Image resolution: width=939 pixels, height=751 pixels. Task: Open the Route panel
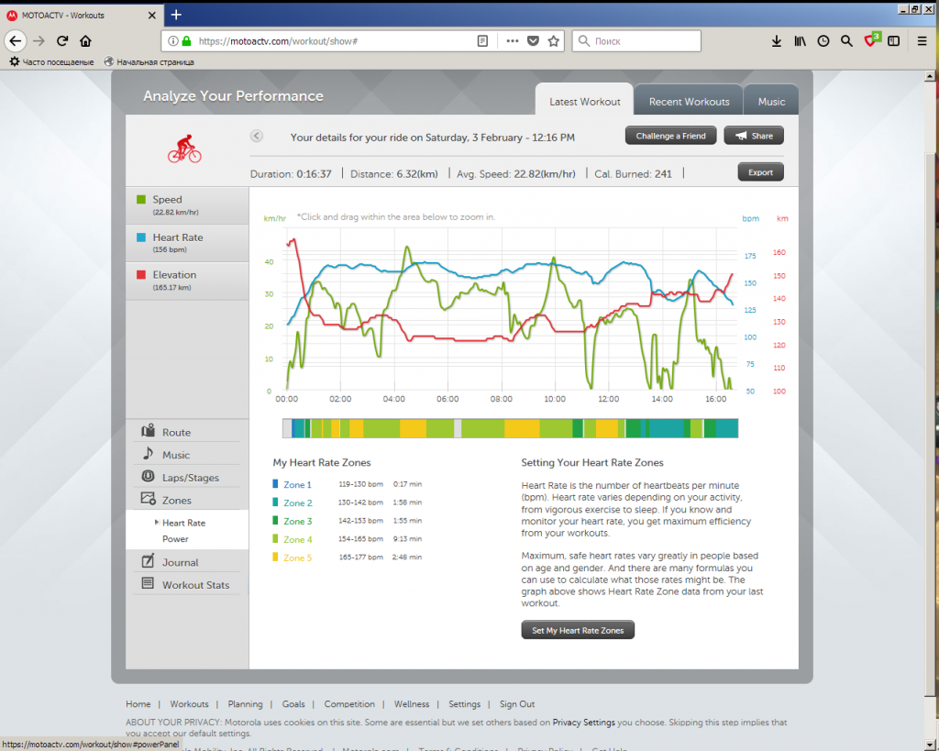point(176,432)
